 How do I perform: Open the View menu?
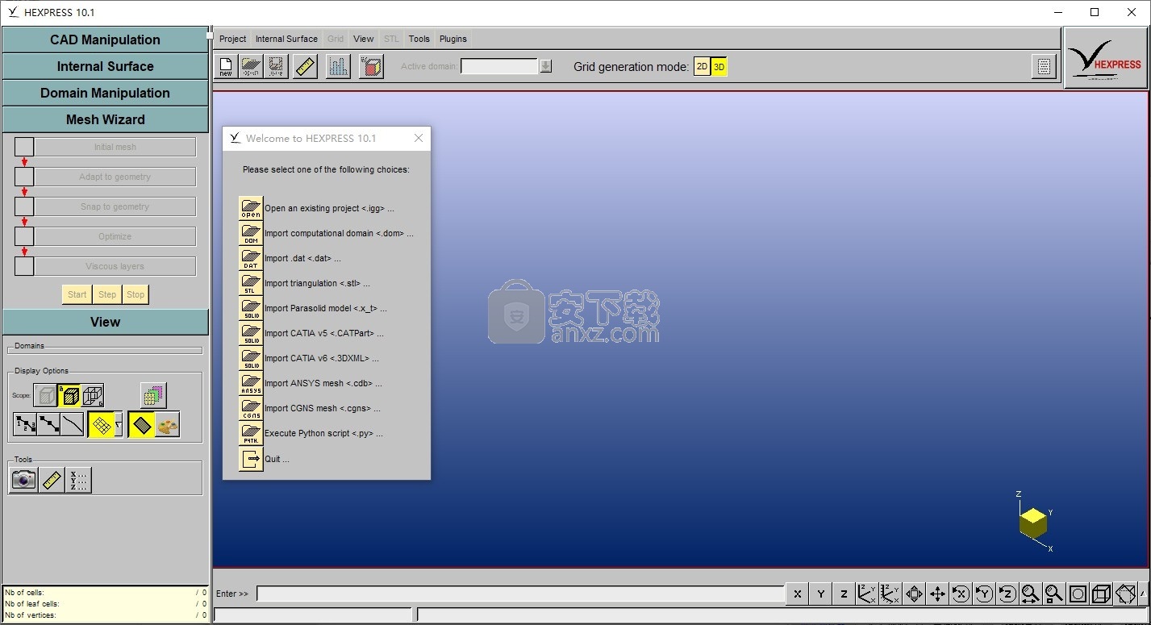tap(364, 39)
